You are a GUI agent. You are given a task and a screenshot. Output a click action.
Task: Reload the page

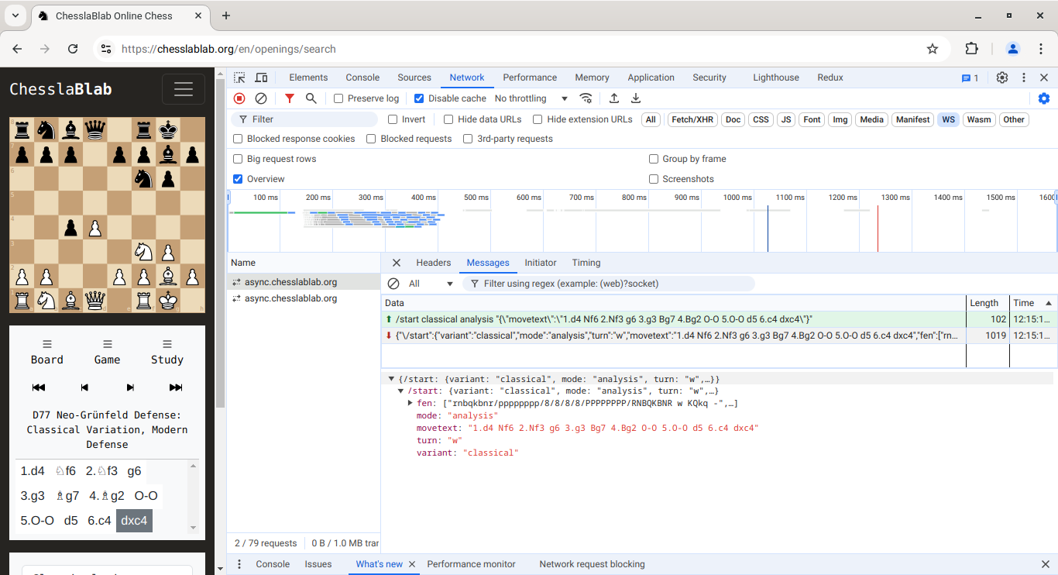point(73,49)
